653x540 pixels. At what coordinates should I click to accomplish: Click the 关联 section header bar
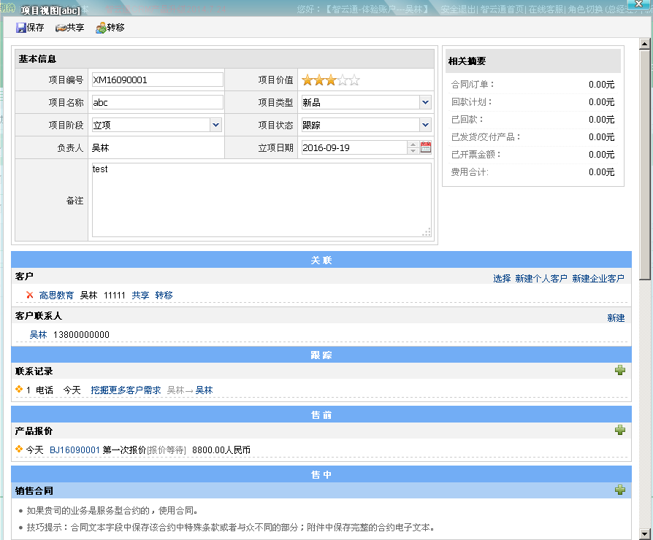pos(321,260)
